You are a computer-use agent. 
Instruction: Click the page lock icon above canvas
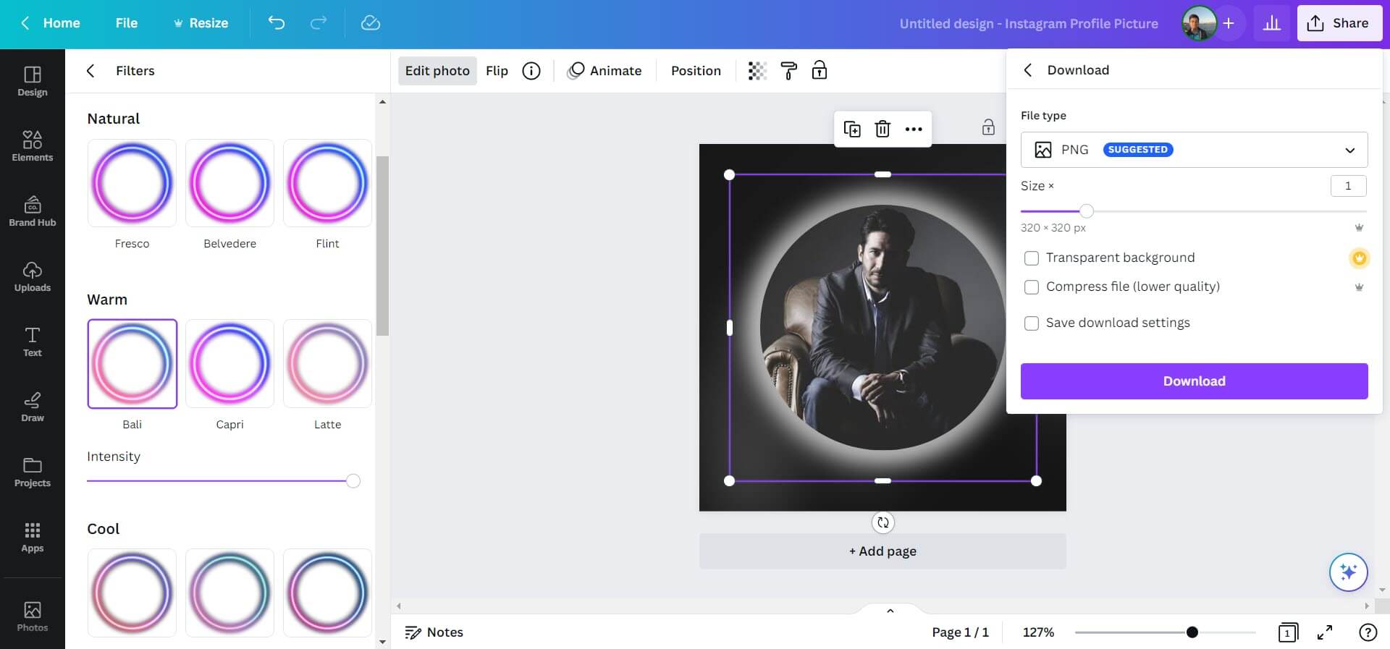[988, 128]
